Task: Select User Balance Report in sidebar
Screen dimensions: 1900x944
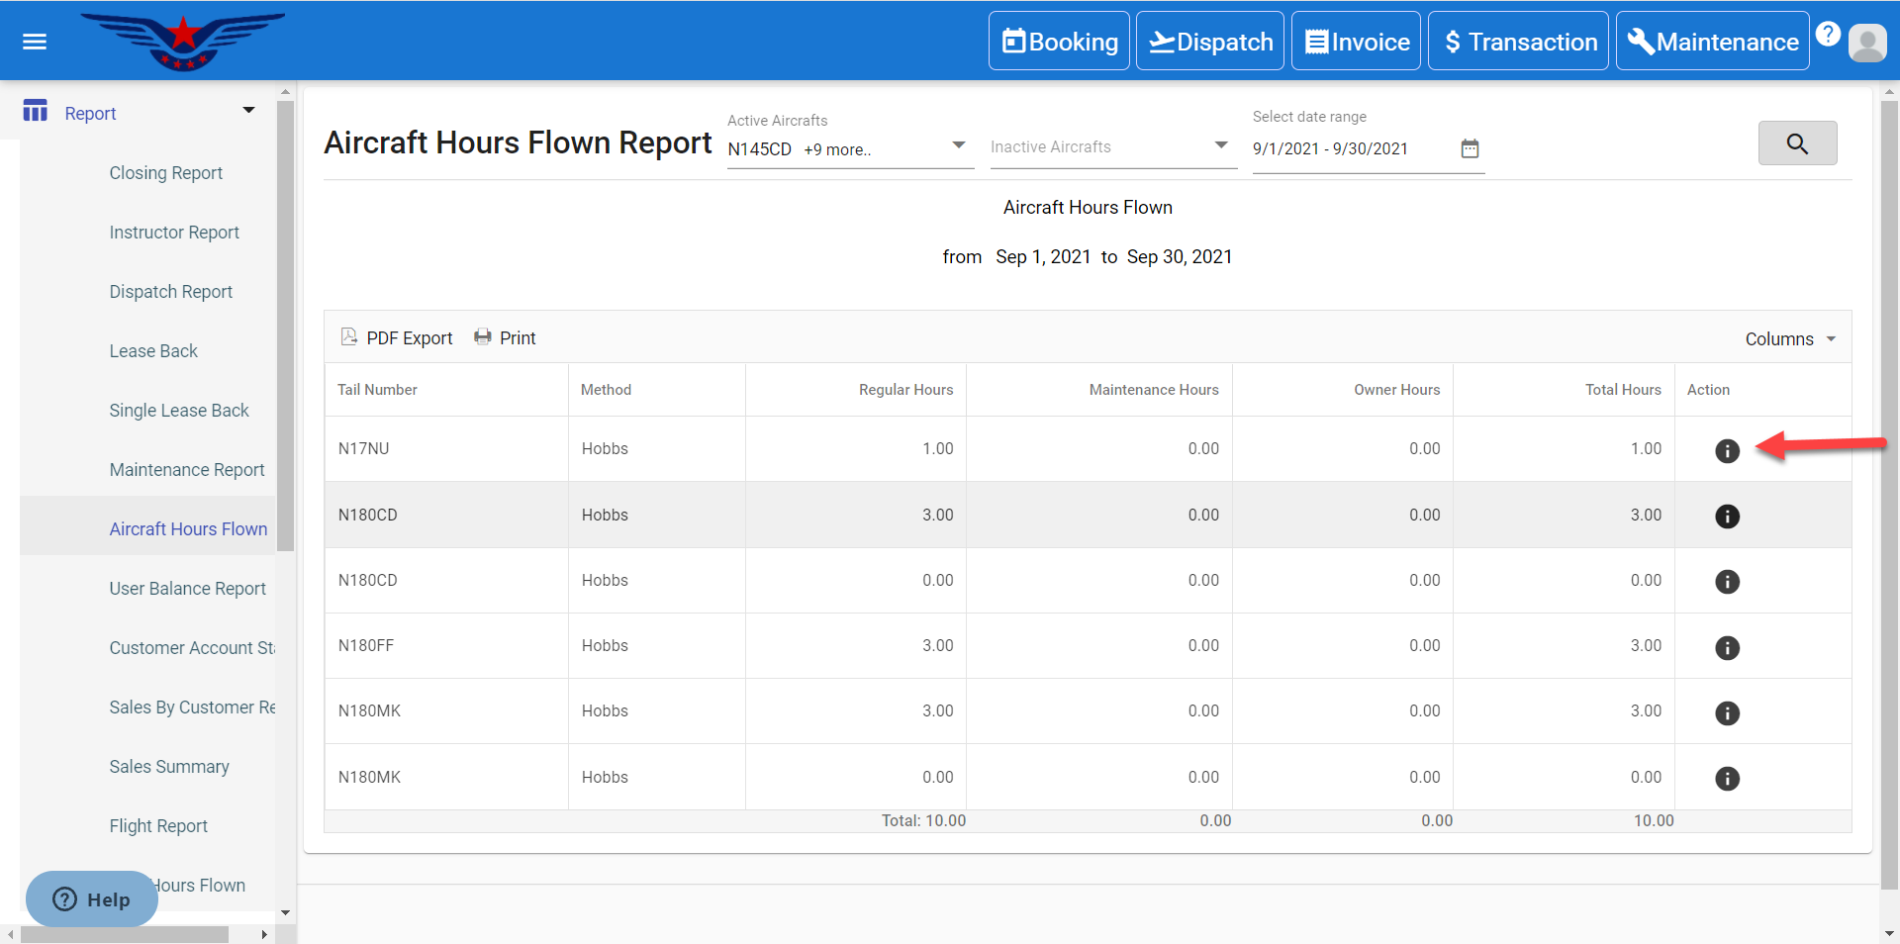Action: (187, 589)
